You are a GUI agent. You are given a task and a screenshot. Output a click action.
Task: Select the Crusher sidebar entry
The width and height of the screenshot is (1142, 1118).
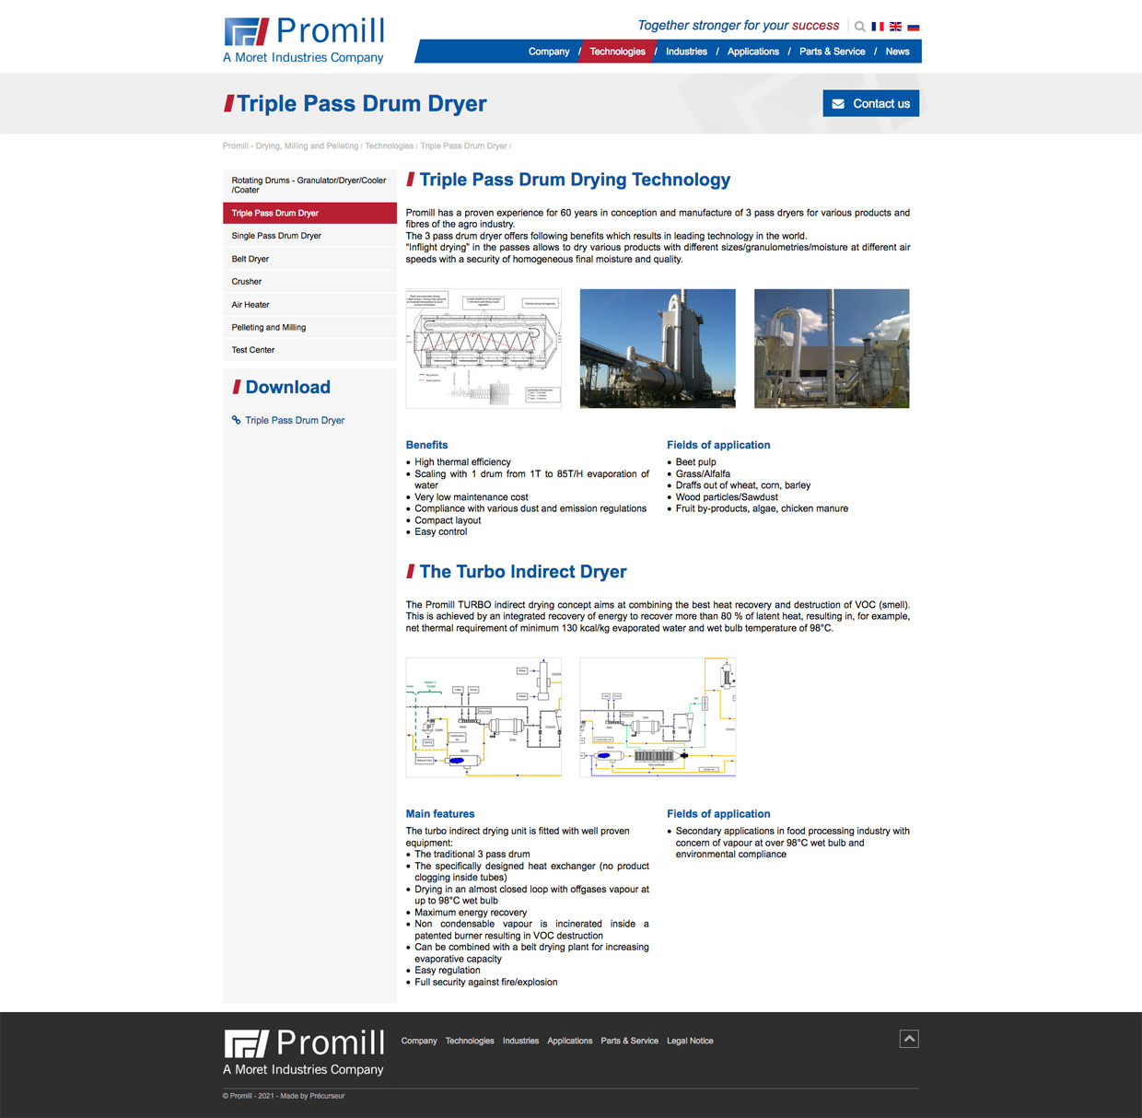click(x=246, y=281)
